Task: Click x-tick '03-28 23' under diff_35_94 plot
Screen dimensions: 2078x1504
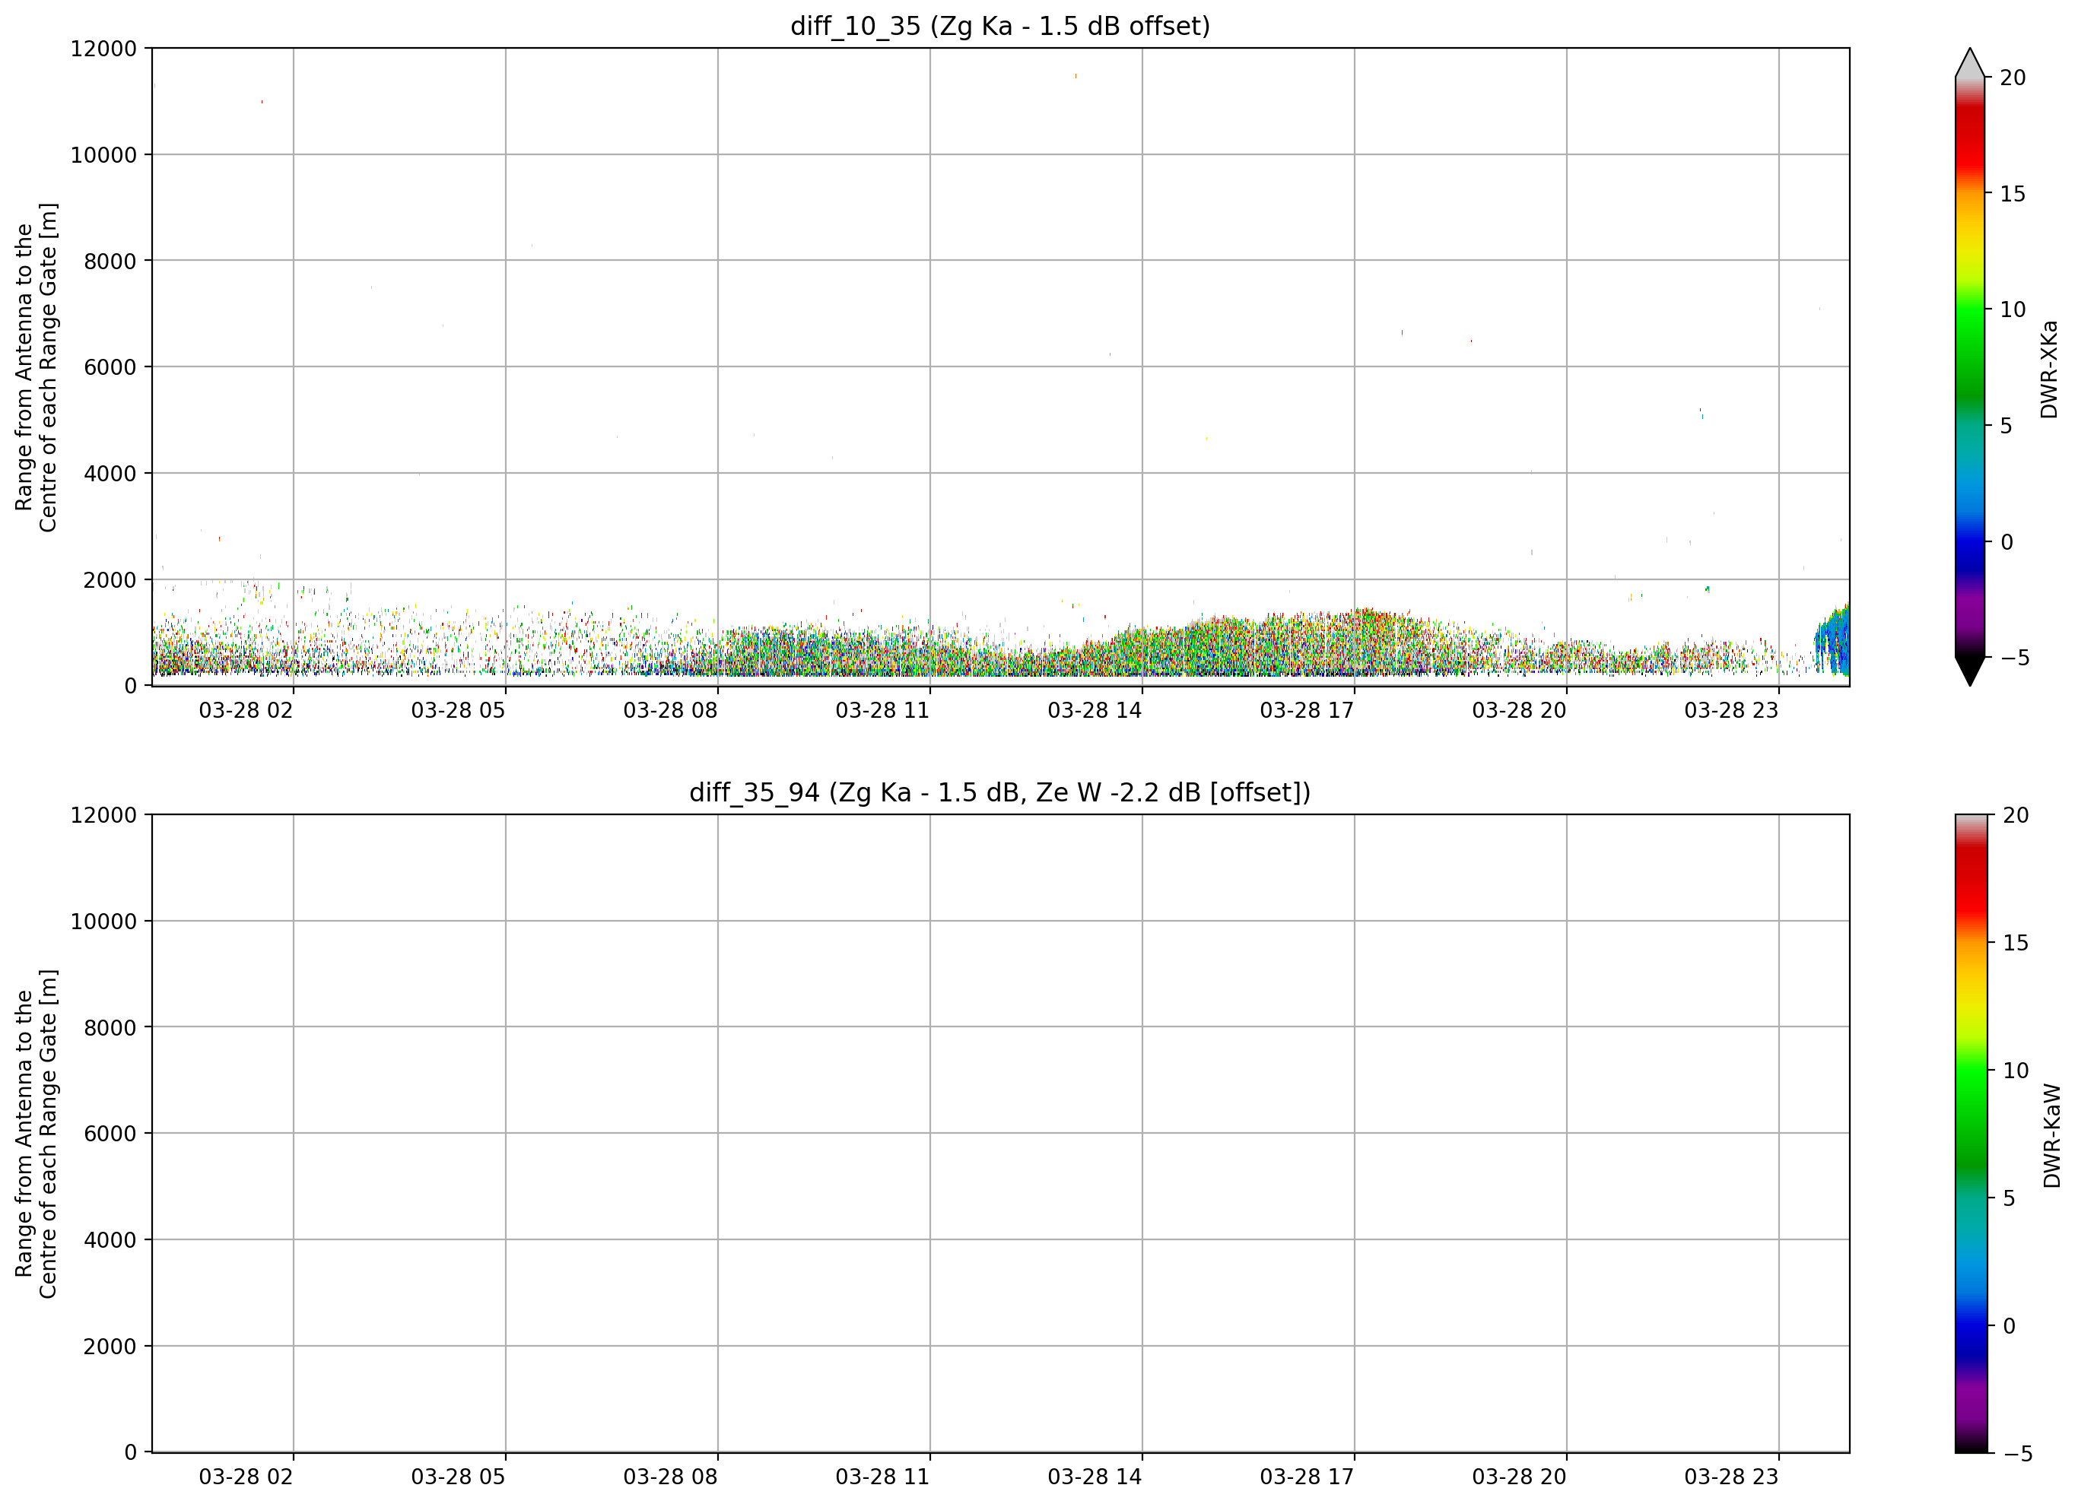Action: [x=1730, y=1477]
